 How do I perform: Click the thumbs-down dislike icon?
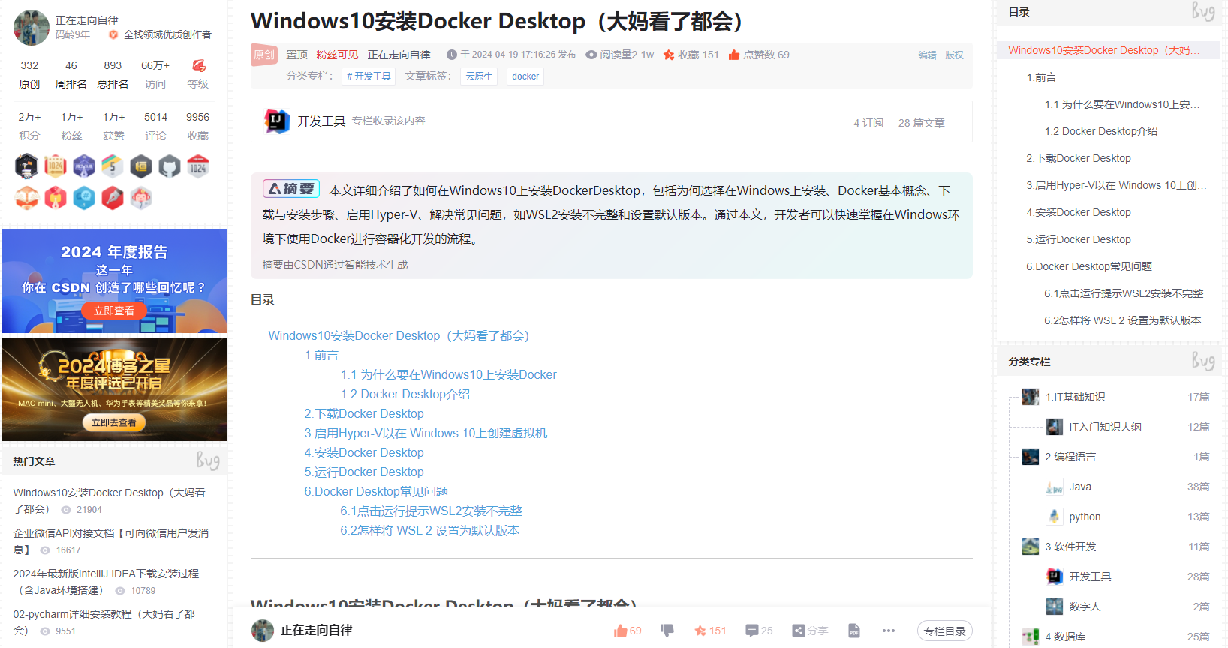click(x=667, y=631)
